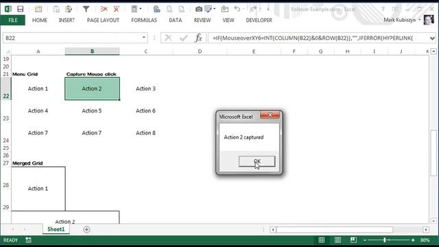Screen dimensions: 439x247
Task: Select the Sheet1 tab
Action: click(56, 229)
